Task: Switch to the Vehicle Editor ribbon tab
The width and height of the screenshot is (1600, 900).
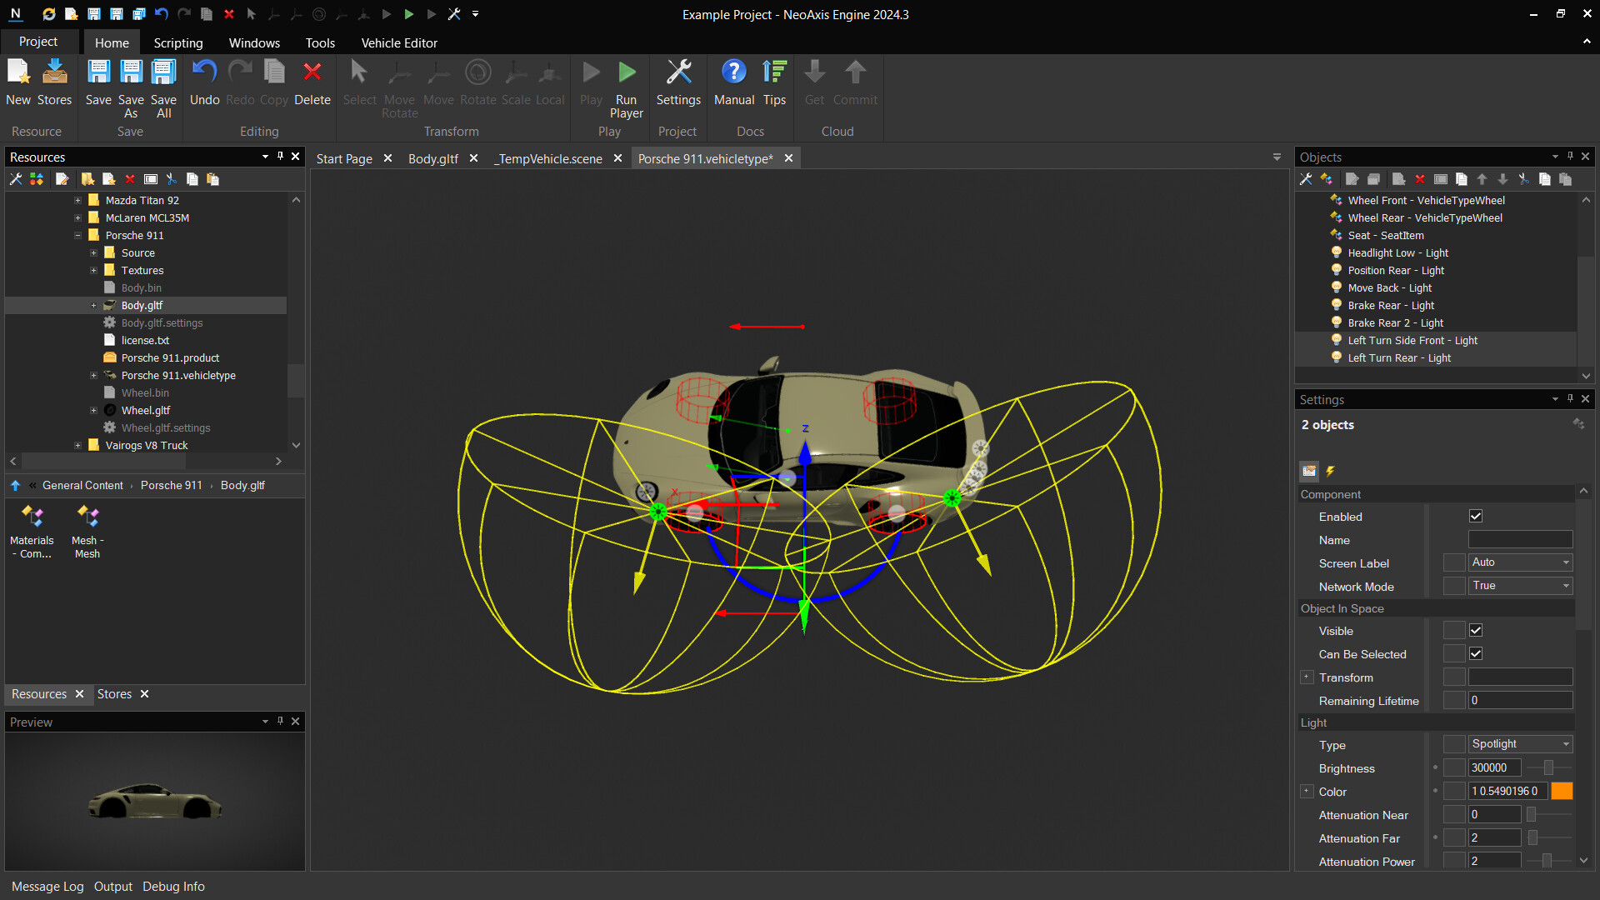Action: click(398, 42)
